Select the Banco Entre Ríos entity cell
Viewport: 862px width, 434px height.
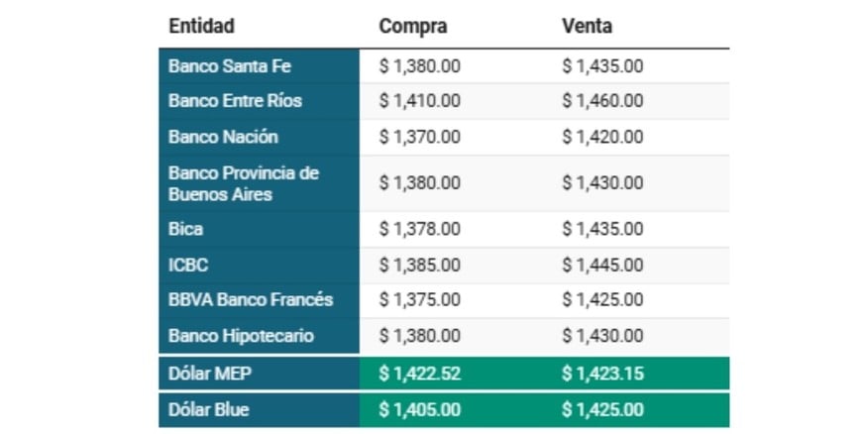coord(235,101)
